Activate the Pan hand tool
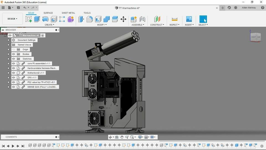Viewport: 266px width, 150px height. tap(122, 137)
